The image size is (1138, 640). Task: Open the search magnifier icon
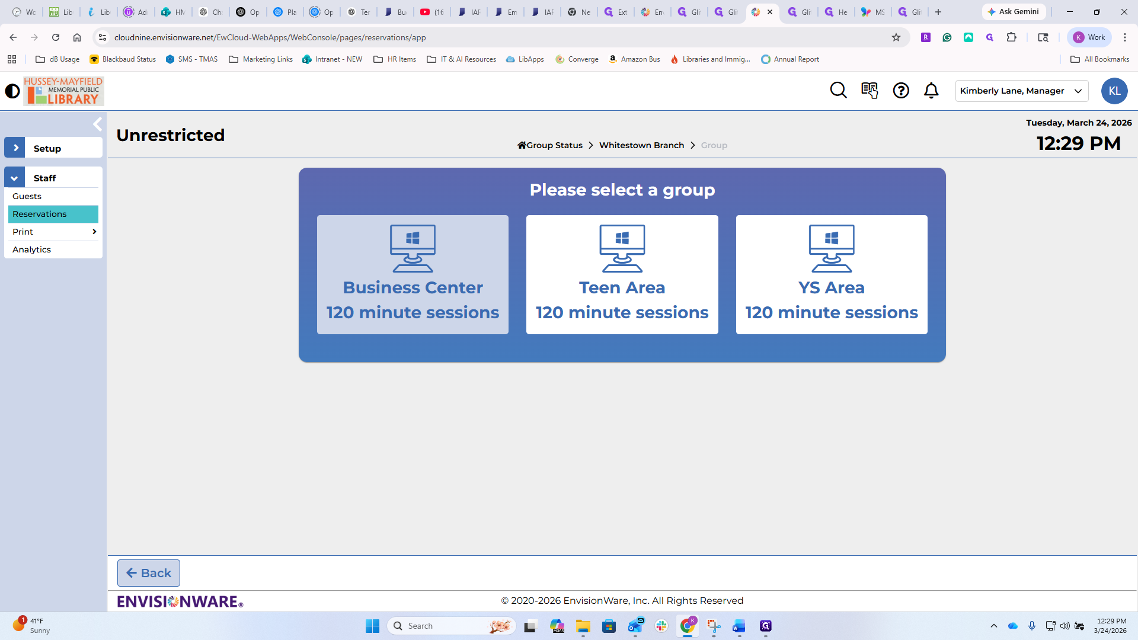pos(838,90)
